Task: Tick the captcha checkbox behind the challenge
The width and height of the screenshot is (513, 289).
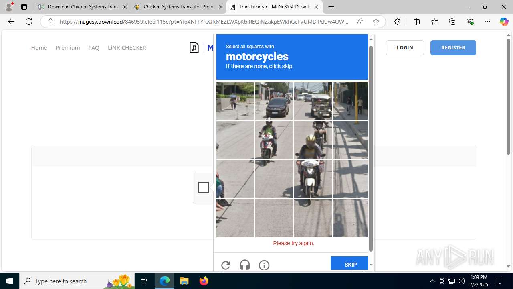Action: pos(204,187)
